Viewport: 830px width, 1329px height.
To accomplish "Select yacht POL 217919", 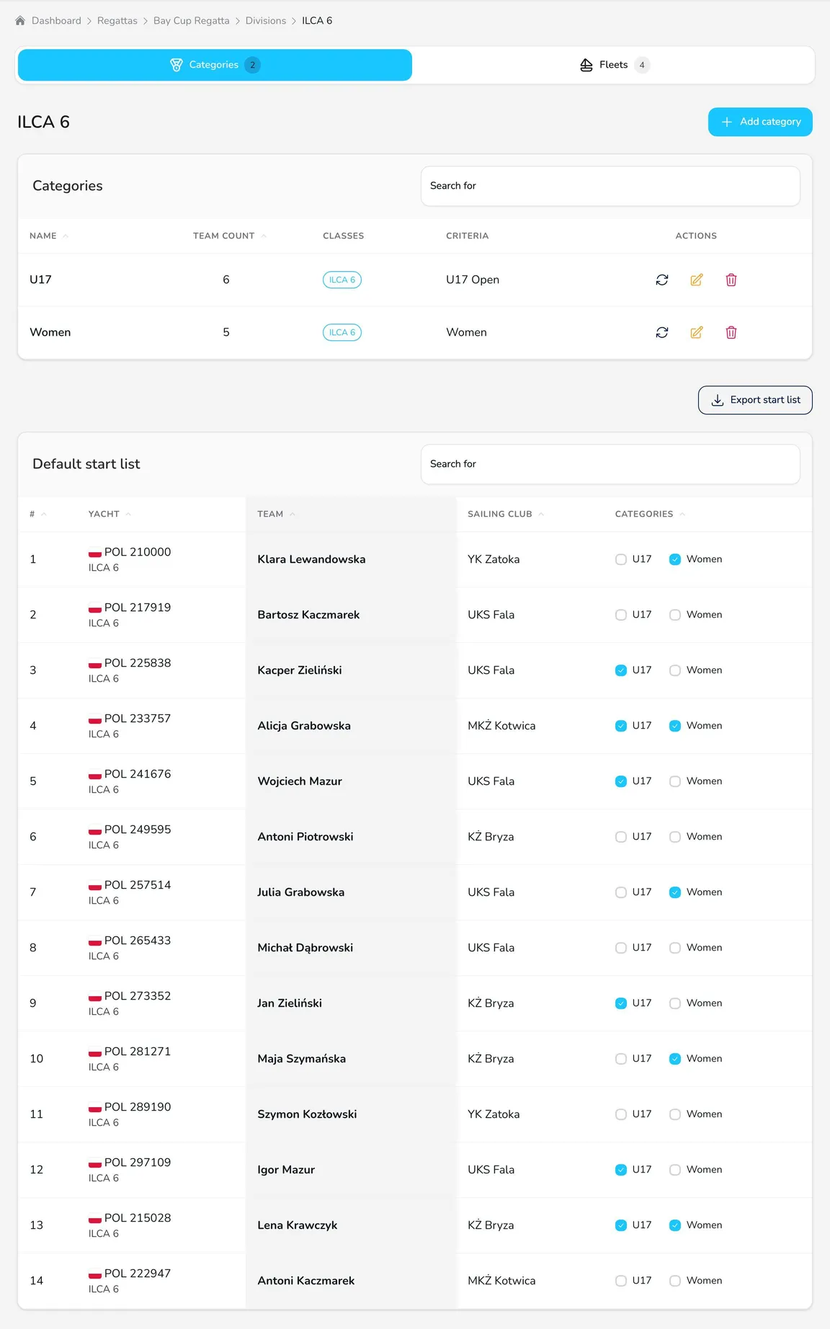I will [138, 608].
